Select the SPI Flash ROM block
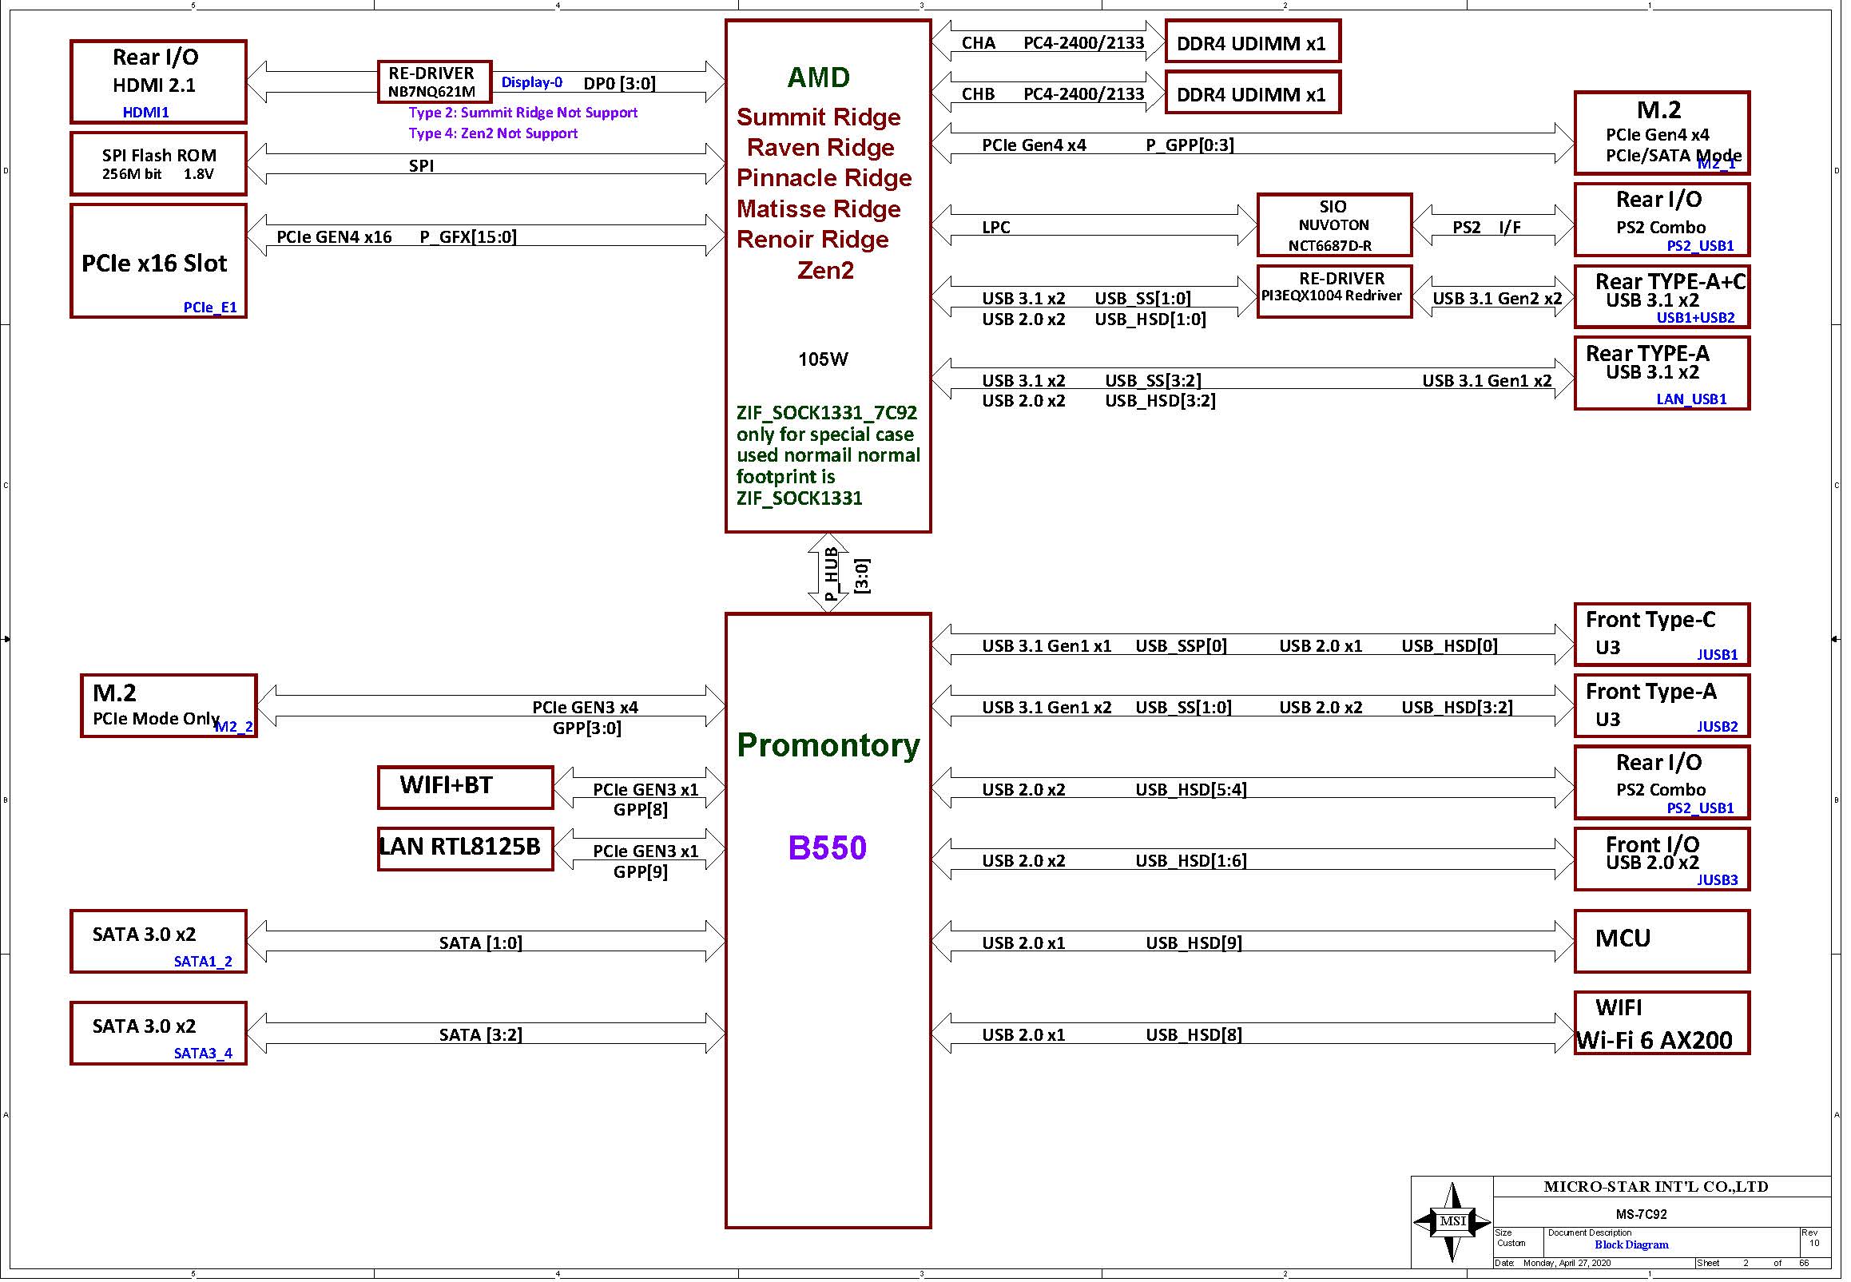1851x1282 pixels. click(158, 164)
